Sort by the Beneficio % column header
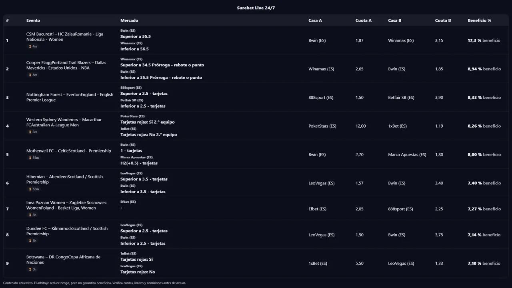Image resolution: width=512 pixels, height=288 pixels. pos(479,20)
